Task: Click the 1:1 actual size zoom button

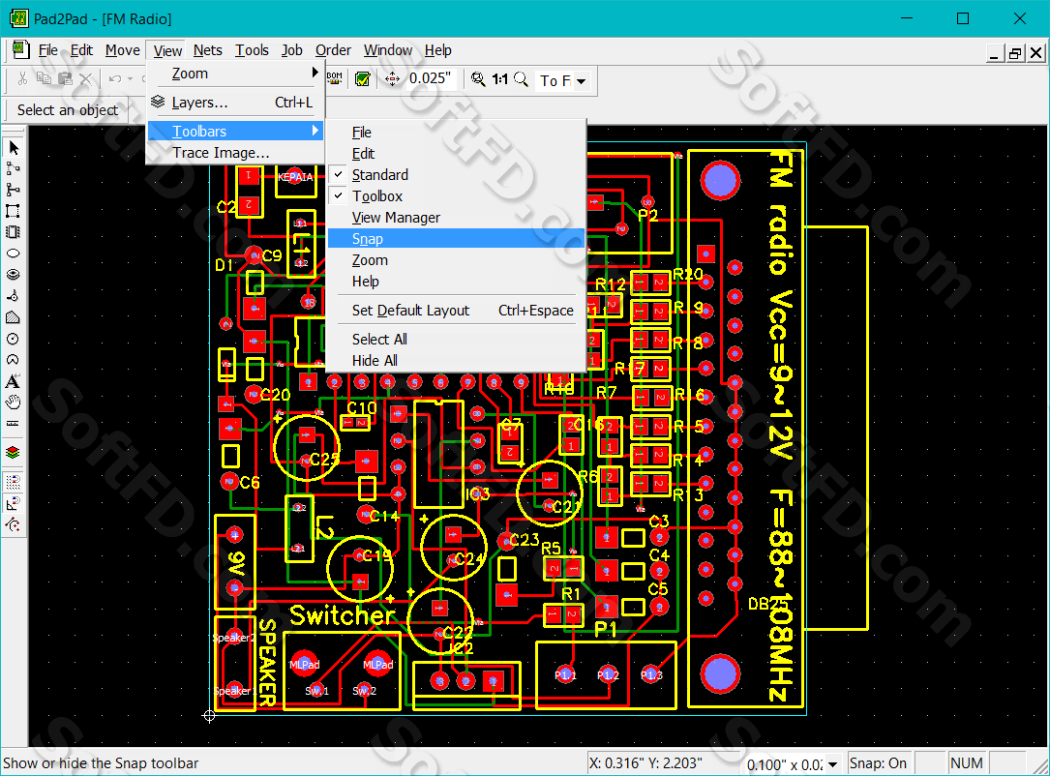Action: pos(499,79)
